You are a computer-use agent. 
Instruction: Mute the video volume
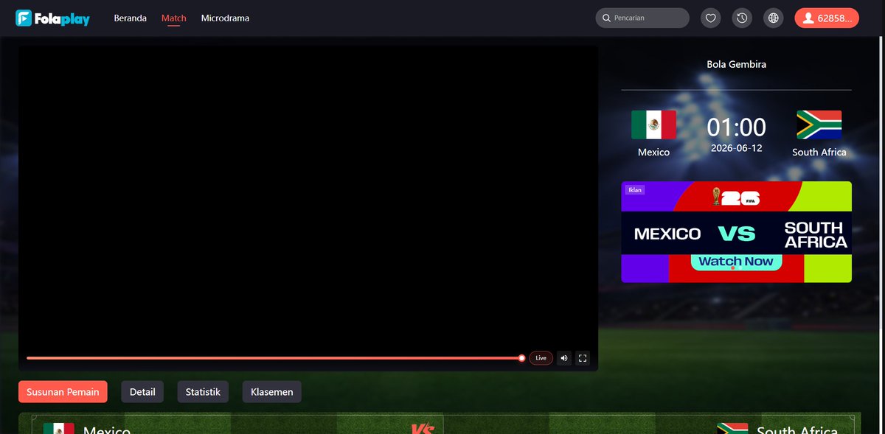(x=564, y=358)
